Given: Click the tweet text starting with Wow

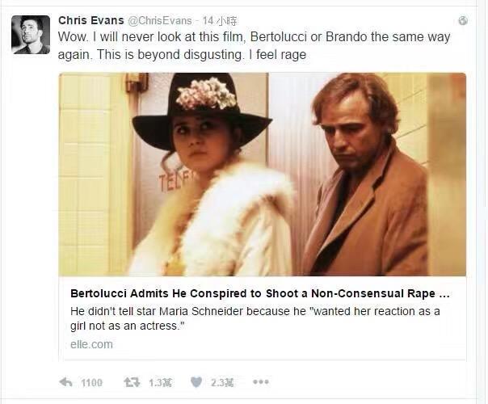Looking at the screenshot, I should click(254, 46).
